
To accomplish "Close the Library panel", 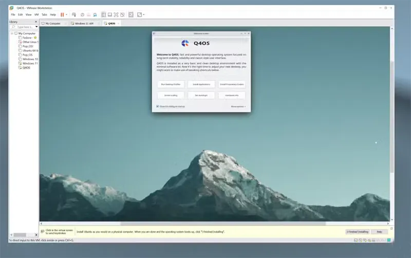I will pyautogui.click(x=36, y=22).
